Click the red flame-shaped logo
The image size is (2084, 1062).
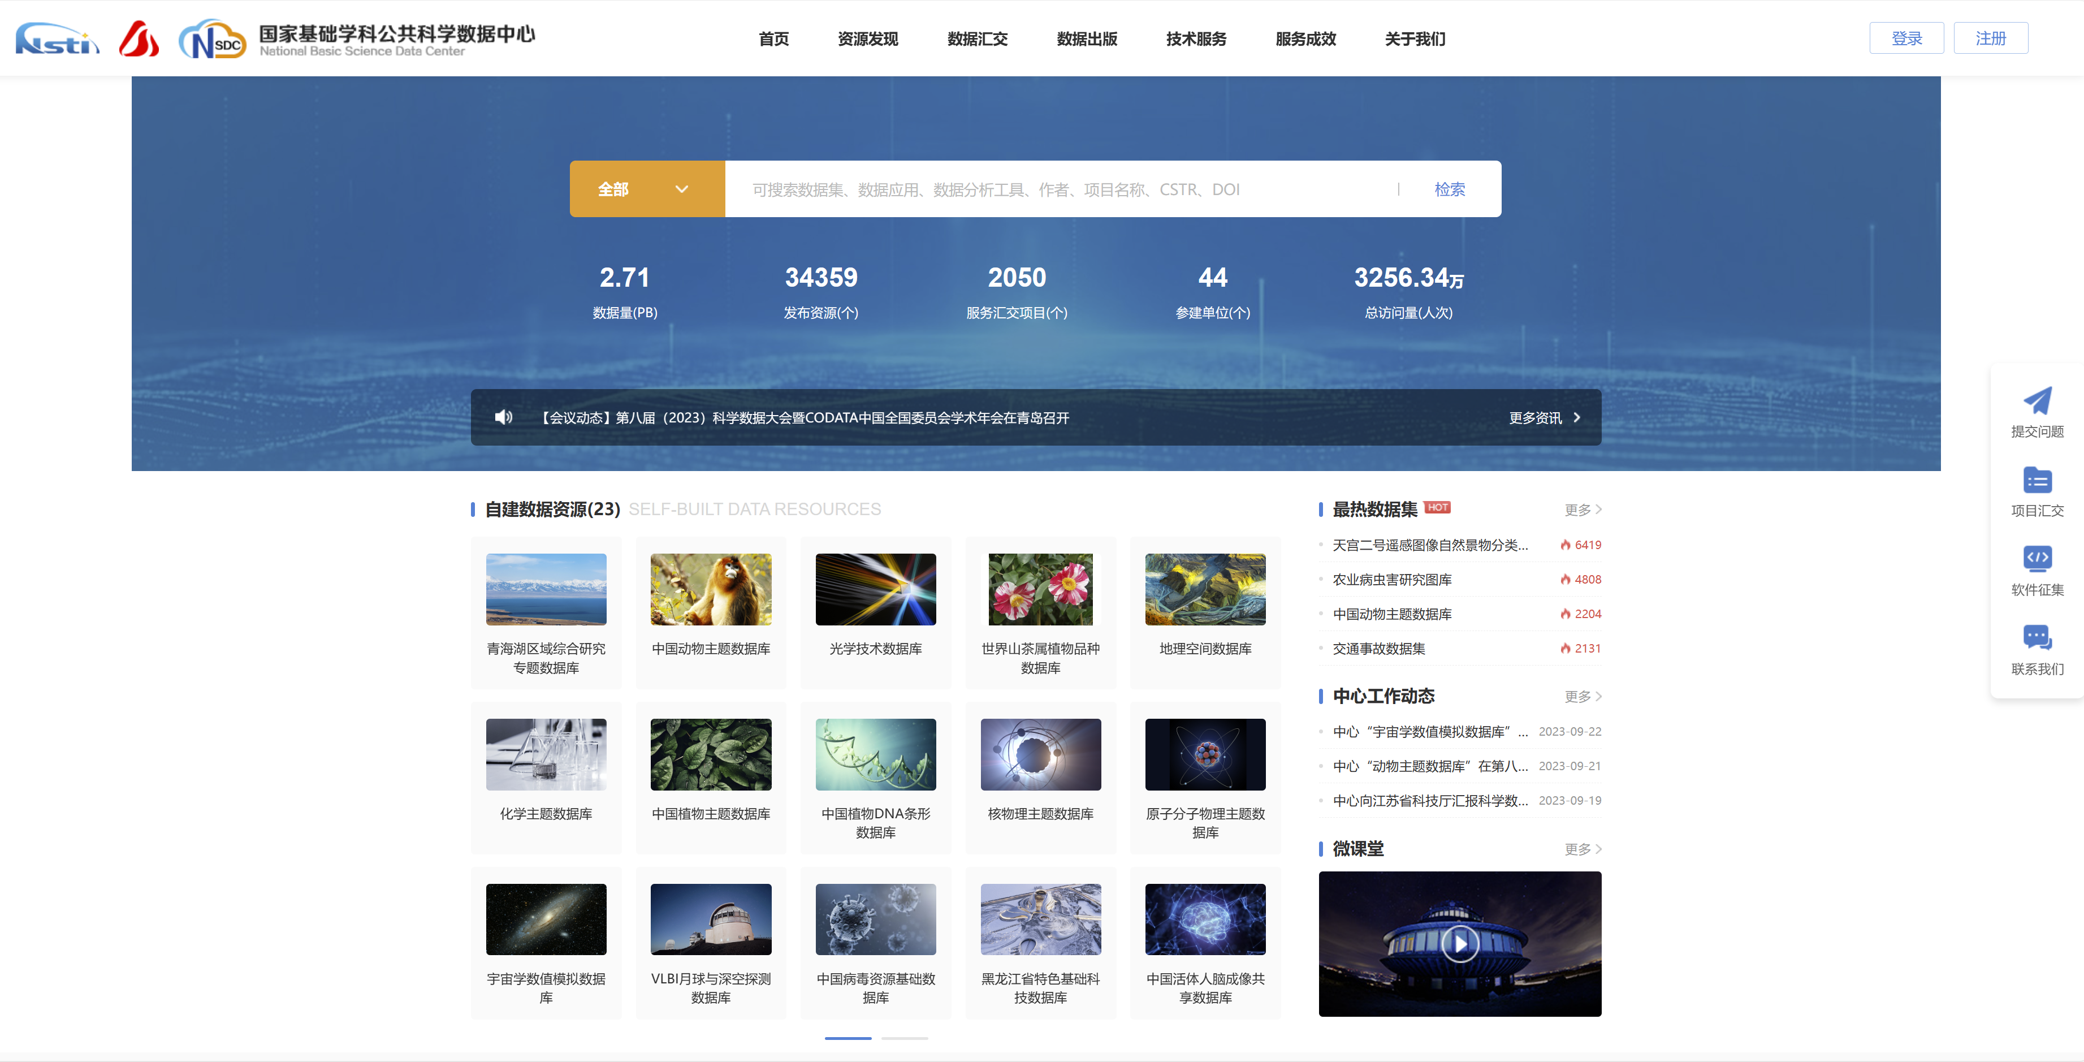[139, 39]
